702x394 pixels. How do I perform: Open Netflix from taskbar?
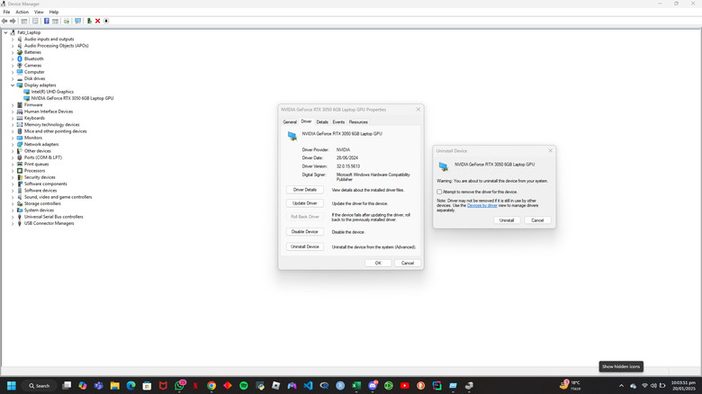(x=195, y=386)
